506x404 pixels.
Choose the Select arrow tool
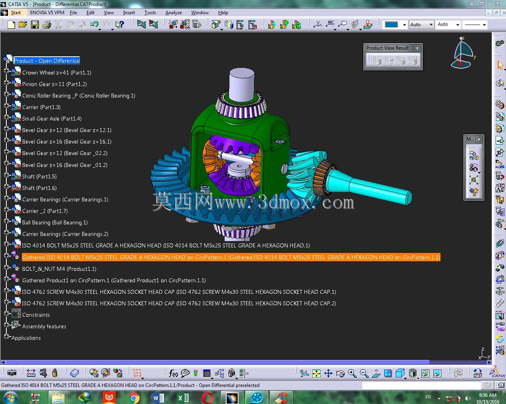click(500, 65)
